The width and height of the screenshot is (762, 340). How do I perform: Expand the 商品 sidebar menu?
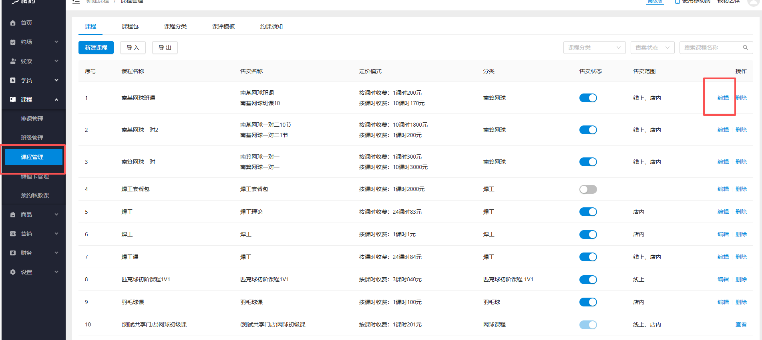coord(56,215)
